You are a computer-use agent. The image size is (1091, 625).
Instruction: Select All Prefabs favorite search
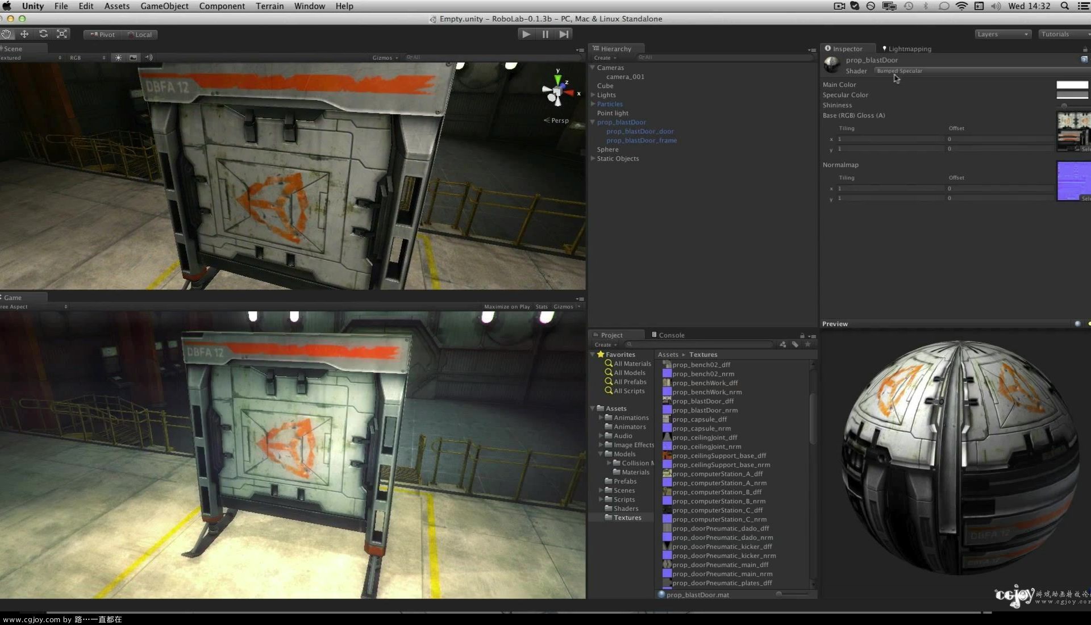click(626, 382)
